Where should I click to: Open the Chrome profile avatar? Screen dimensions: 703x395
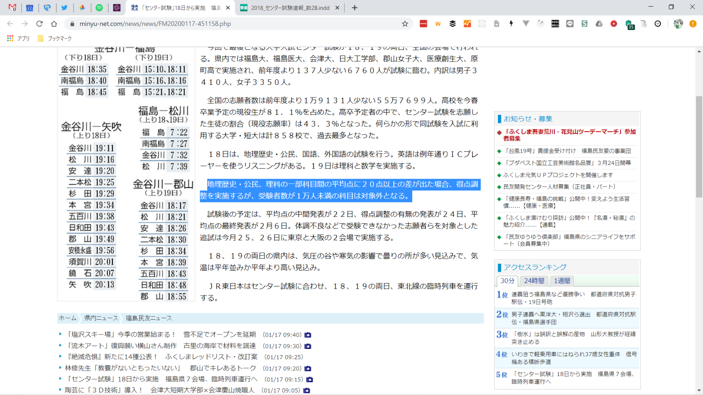(x=678, y=24)
